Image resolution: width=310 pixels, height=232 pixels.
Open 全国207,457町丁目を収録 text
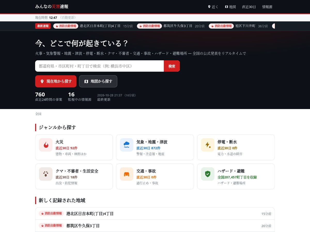[x=237, y=177]
